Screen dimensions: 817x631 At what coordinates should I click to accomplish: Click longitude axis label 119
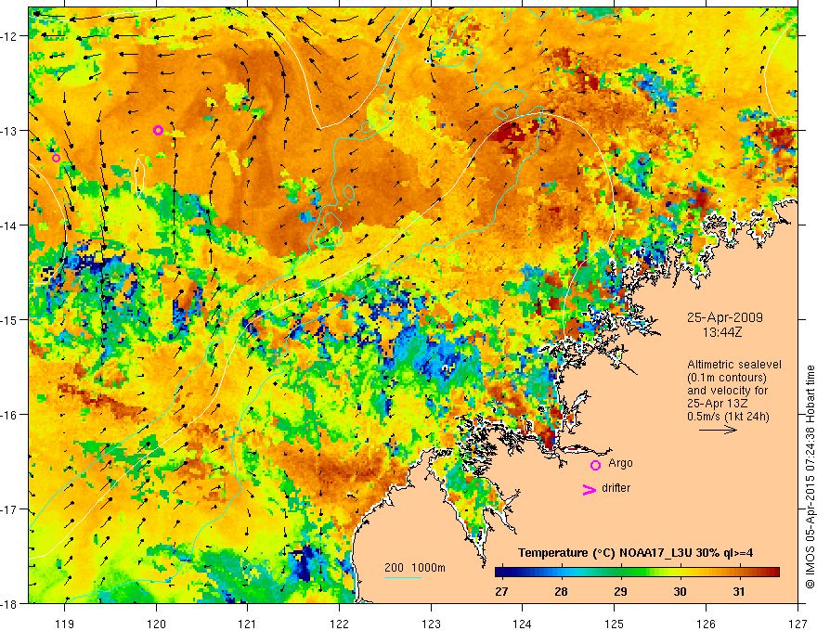65,624
